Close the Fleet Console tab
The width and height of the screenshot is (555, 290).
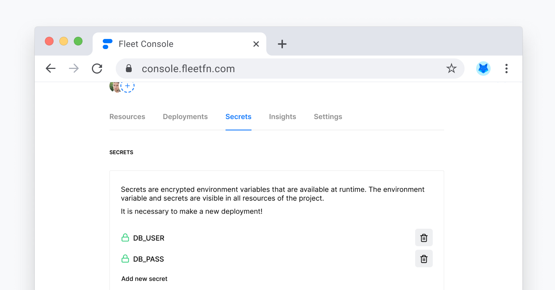pos(256,44)
